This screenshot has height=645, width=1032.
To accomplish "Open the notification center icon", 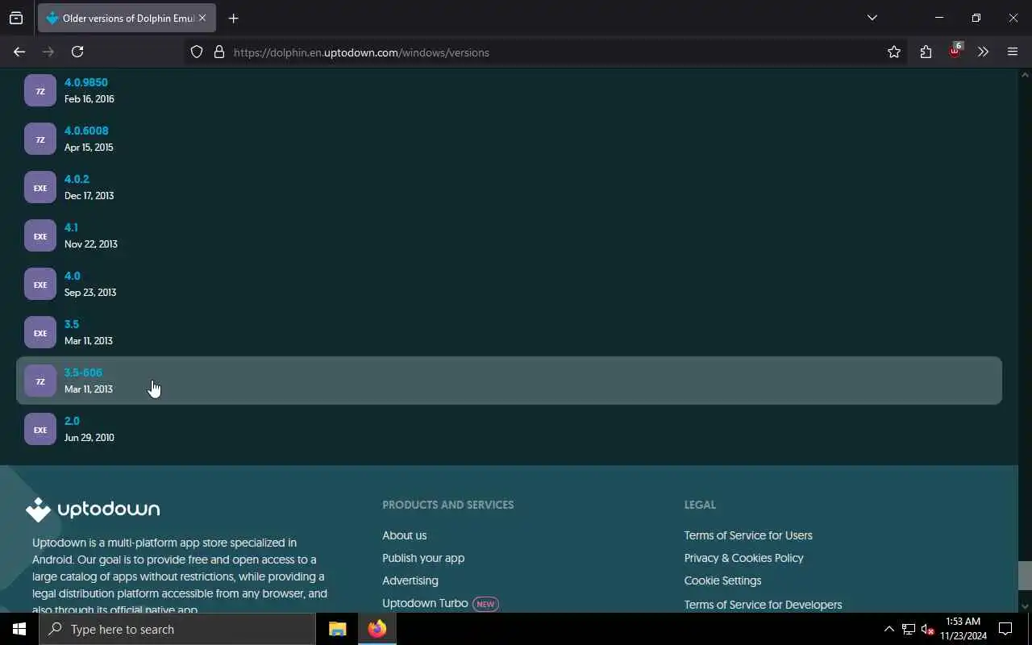I will click(1005, 629).
